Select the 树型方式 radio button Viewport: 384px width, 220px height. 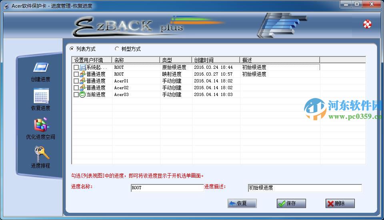(x=117, y=49)
